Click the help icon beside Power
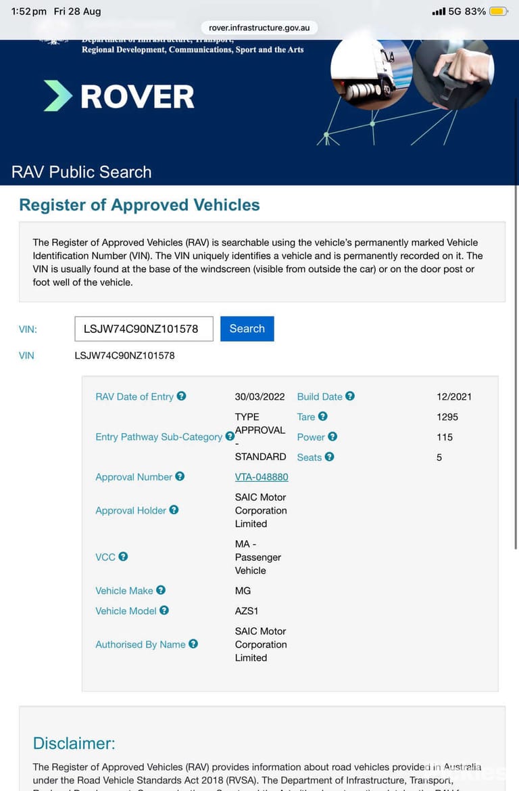This screenshot has width=519, height=791. [332, 436]
